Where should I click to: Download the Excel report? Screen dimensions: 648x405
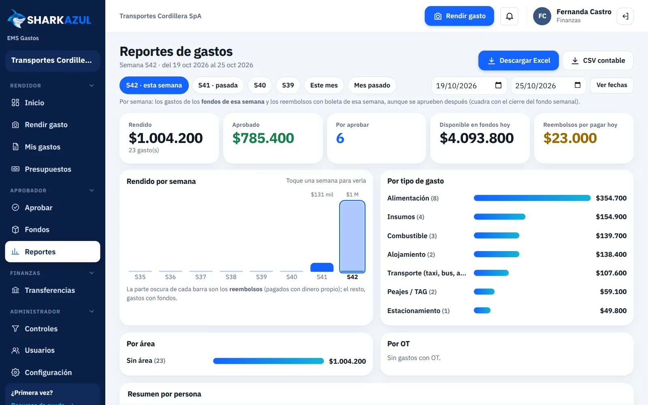518,61
